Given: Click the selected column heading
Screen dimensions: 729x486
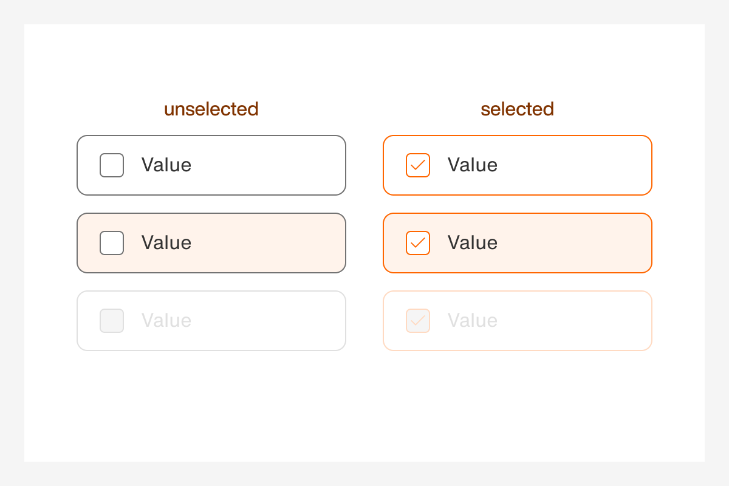Looking at the screenshot, I should click(x=517, y=109).
